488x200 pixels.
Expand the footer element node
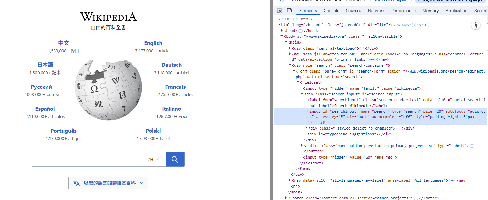point(286,198)
